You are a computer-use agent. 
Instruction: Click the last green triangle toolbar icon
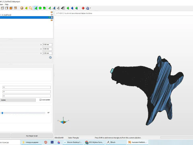pos(76,8)
